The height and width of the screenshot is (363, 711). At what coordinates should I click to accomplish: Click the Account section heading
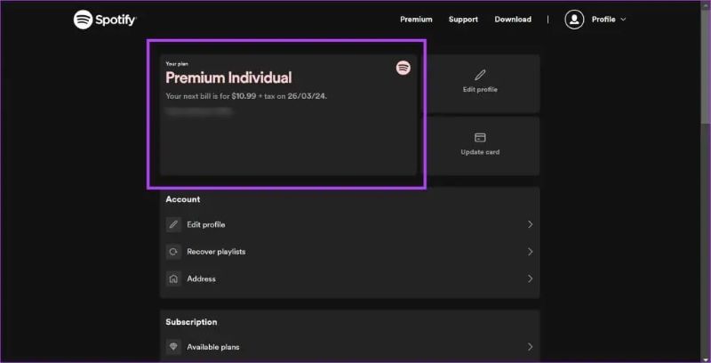183,199
